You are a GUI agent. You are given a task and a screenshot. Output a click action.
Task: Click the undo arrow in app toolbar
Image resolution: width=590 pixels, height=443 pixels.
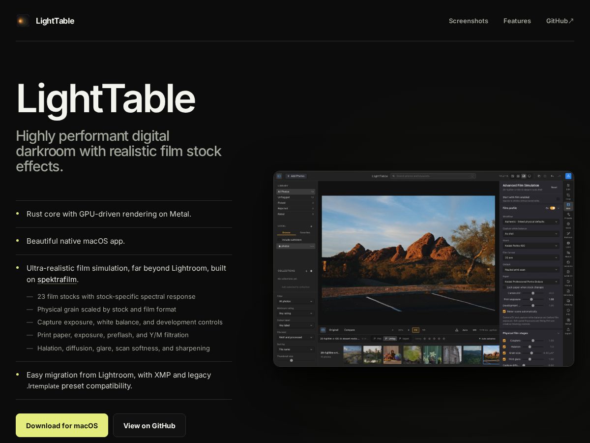(552, 176)
